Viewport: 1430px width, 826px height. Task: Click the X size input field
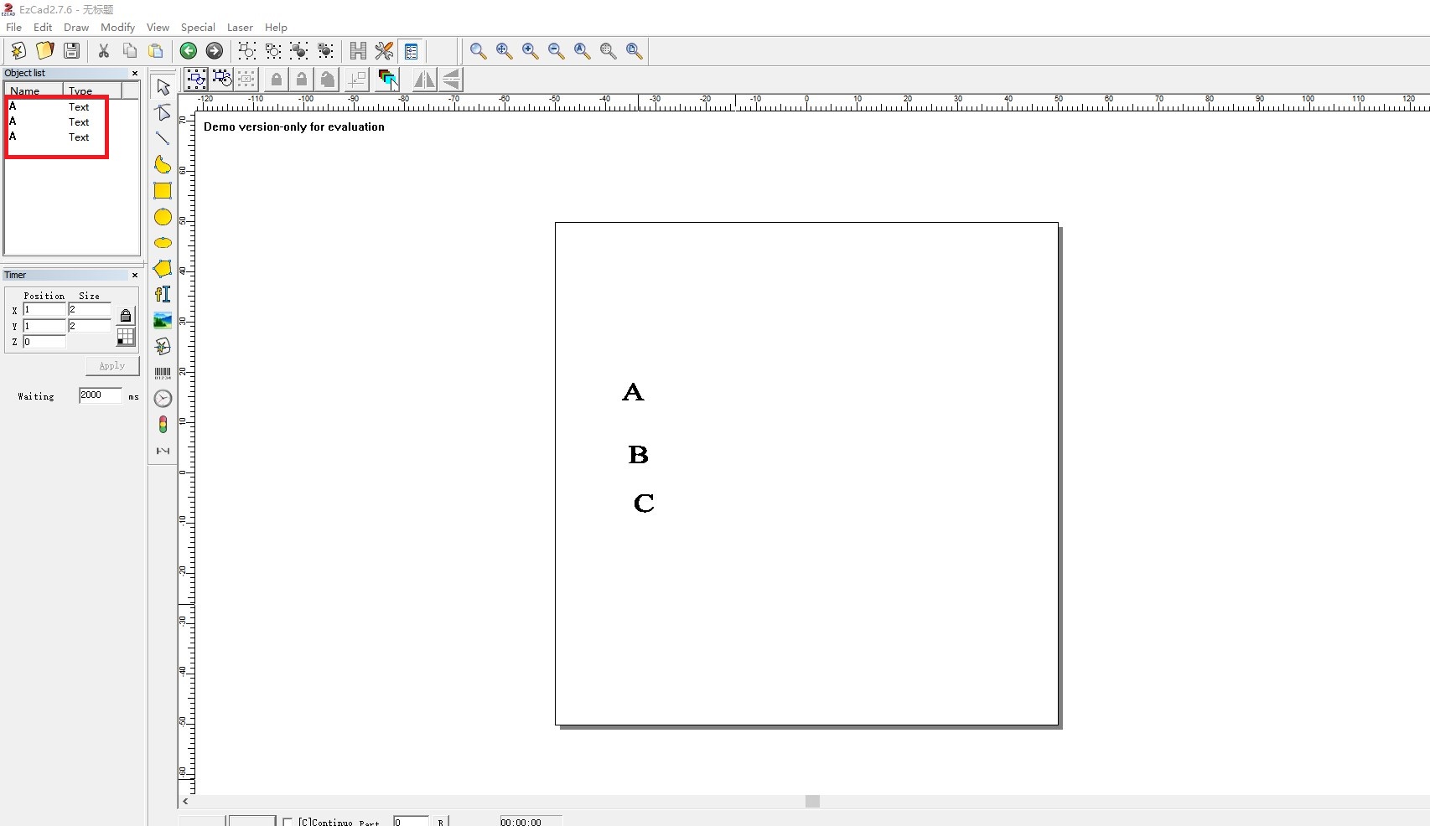click(90, 310)
